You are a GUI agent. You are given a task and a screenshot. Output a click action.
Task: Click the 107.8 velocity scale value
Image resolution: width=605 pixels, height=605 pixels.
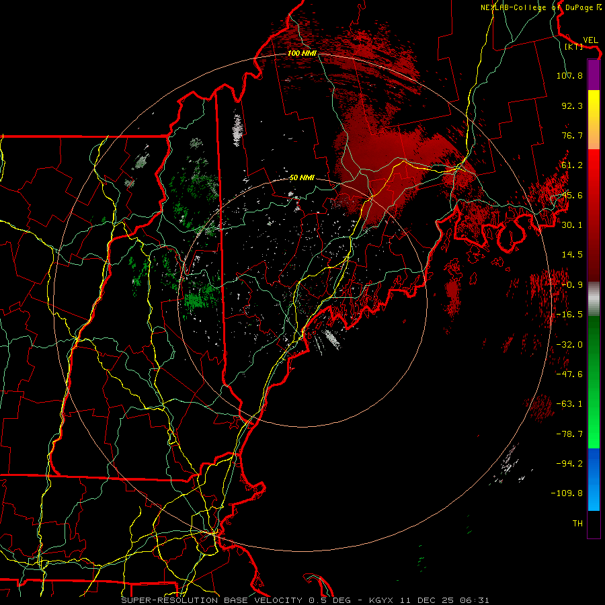(569, 75)
